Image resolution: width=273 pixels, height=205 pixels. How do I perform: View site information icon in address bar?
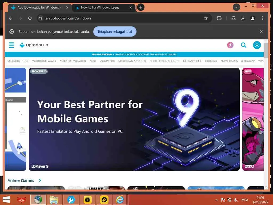tap(41, 18)
